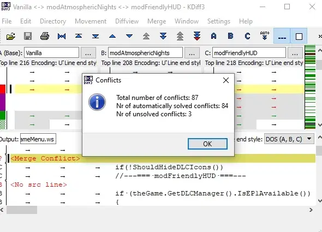The height and width of the screenshot is (232, 322).
Task: Toggle auto-advance to next conflict
Action: click(x=265, y=36)
